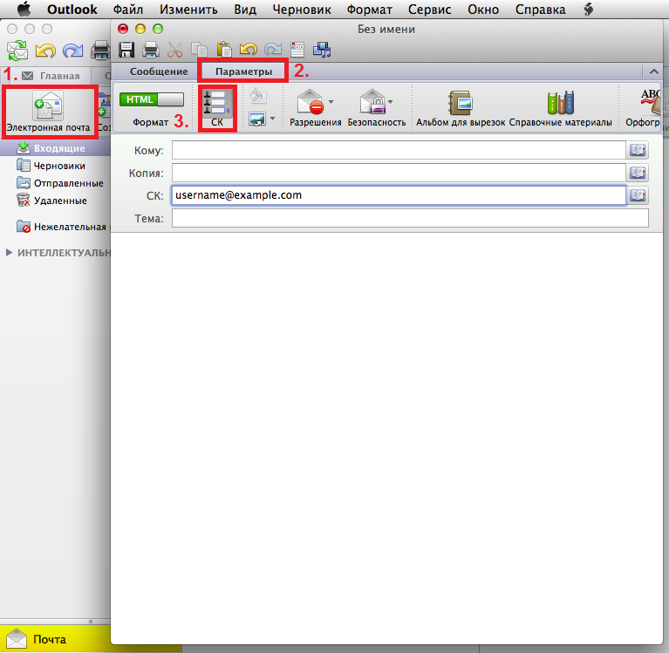The image size is (669, 653).
Task: Click Undo icon in main Outlook window
Action: tap(45, 51)
